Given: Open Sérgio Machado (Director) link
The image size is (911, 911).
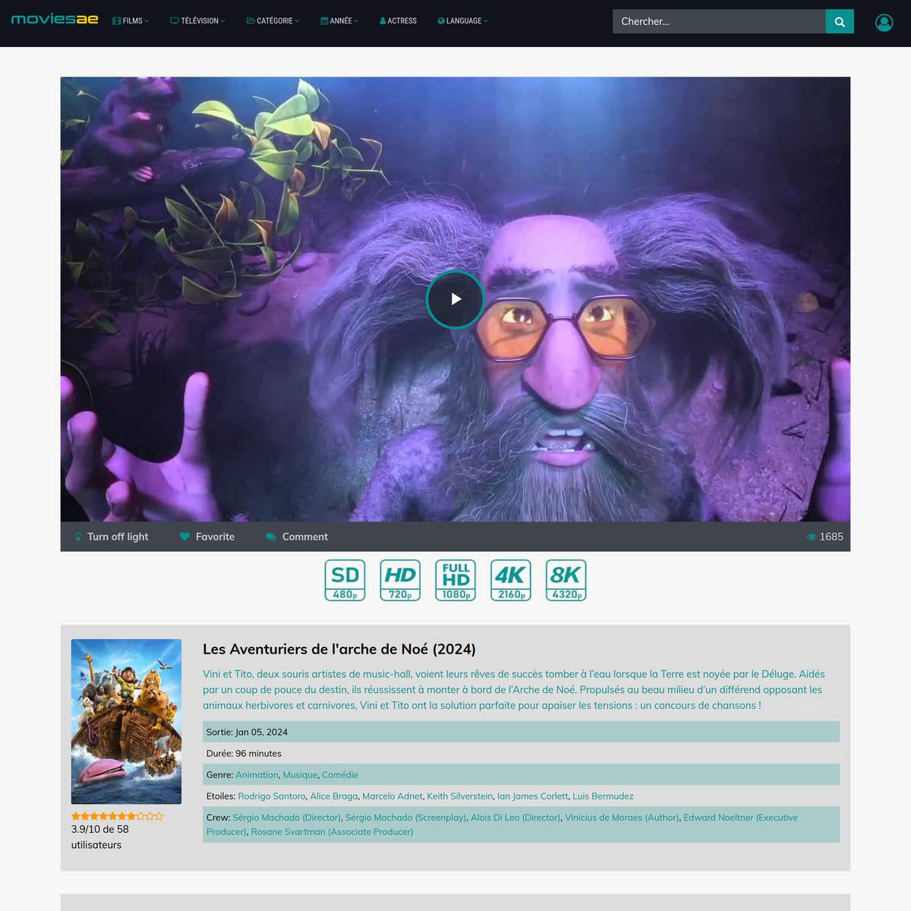Looking at the screenshot, I should coord(287,818).
